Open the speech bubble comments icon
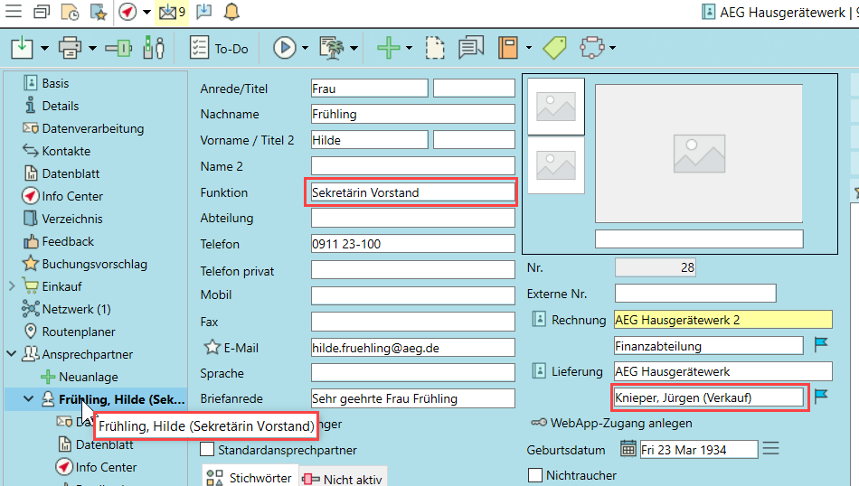859x486 pixels. (470, 48)
